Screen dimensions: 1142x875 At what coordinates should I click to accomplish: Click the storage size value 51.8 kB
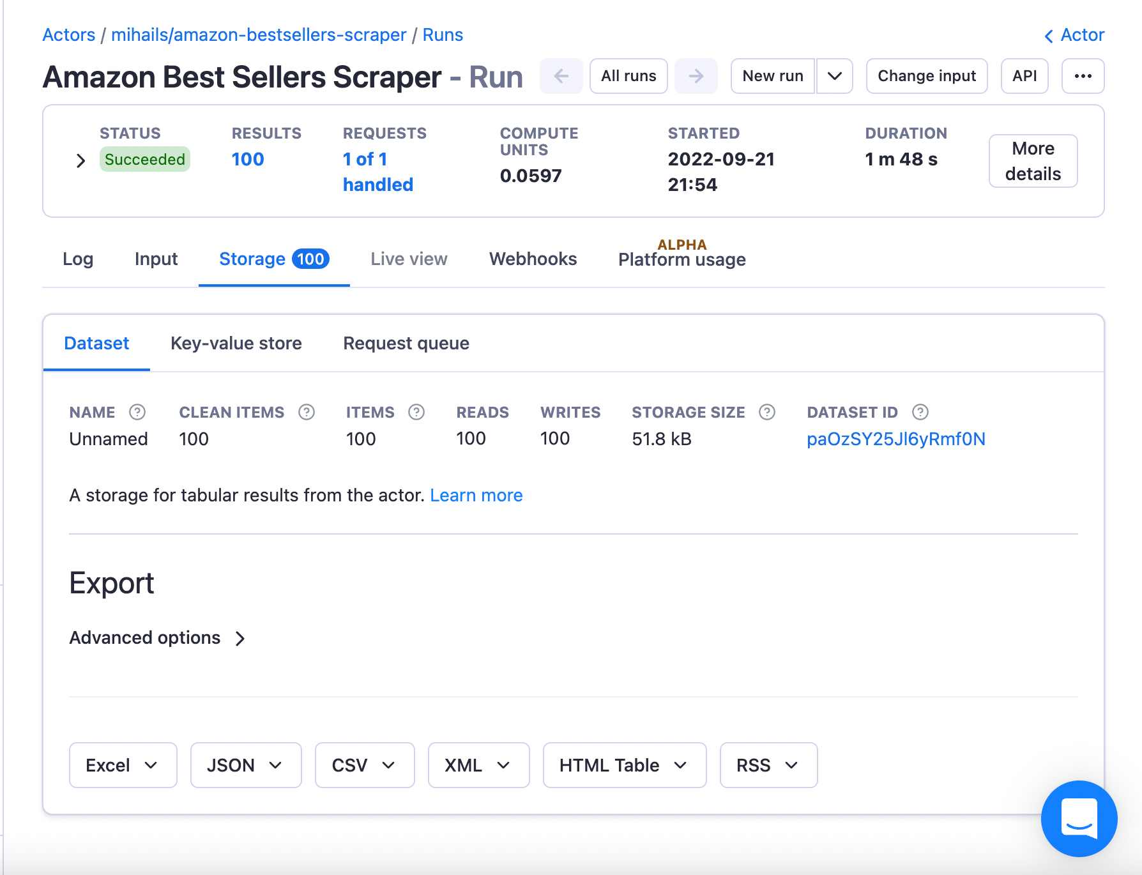[x=662, y=439]
